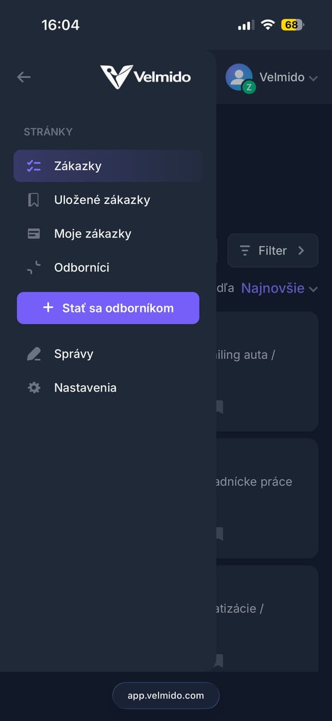Open Moje zákazky via its card icon
Viewport: 332px width, 721px height.
(x=33, y=233)
